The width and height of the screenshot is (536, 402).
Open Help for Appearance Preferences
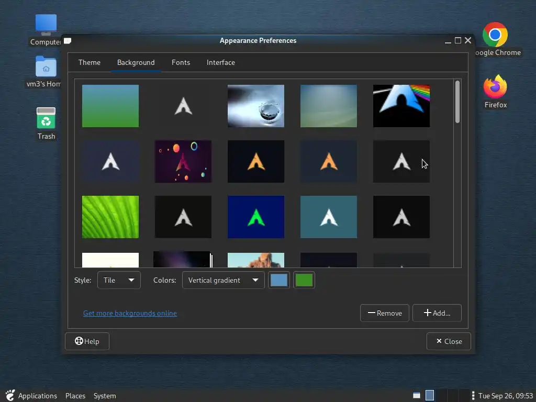point(87,341)
